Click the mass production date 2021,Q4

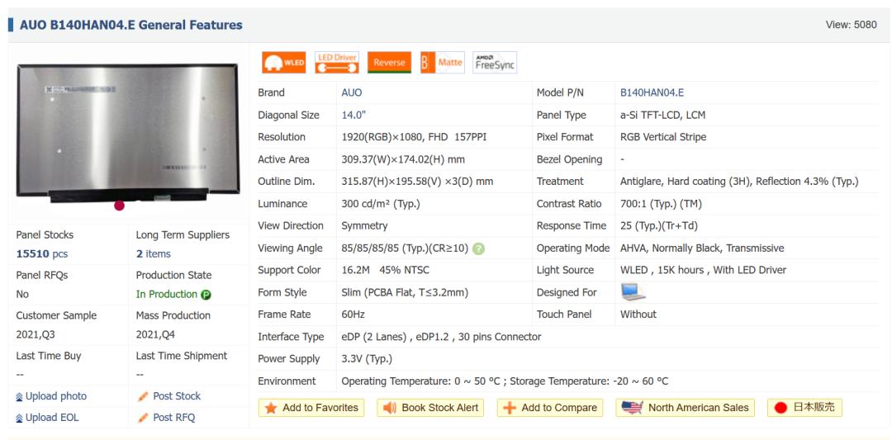pyautogui.click(x=155, y=335)
